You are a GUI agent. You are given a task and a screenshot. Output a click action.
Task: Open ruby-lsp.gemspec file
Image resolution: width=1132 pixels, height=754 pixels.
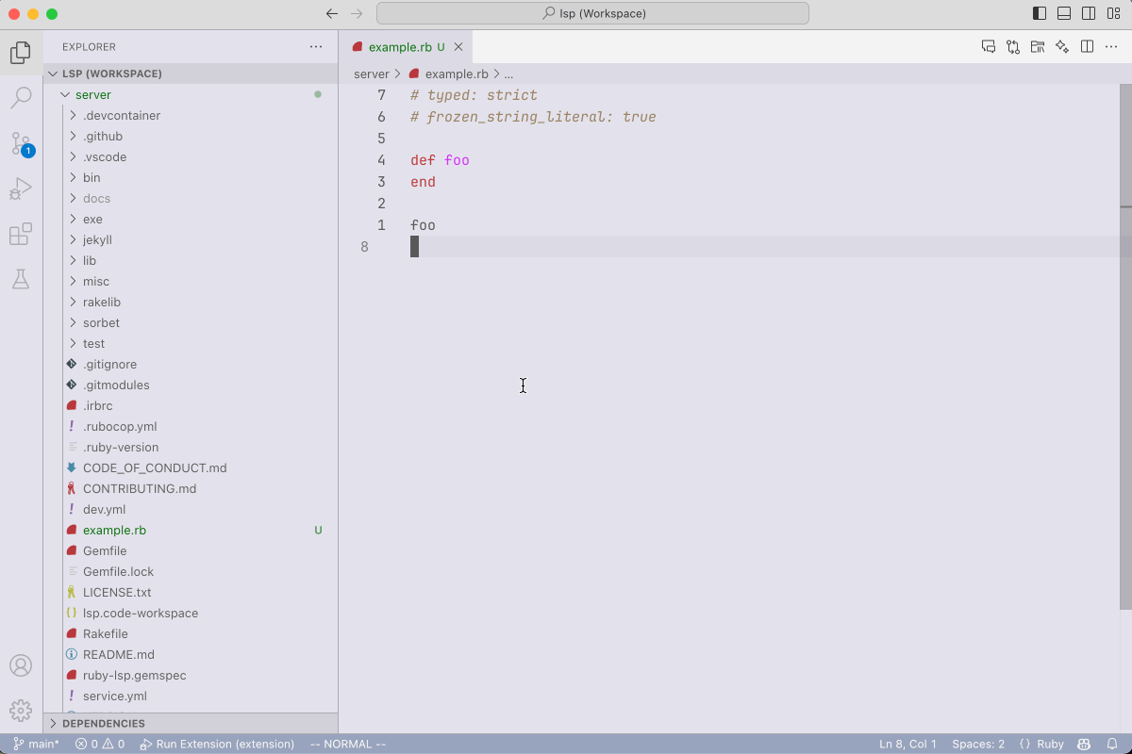(191, 675)
